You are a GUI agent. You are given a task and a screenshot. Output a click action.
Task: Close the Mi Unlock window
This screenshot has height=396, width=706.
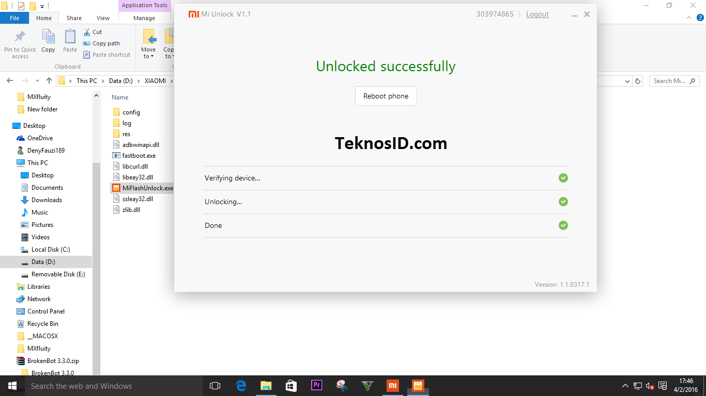tap(587, 14)
